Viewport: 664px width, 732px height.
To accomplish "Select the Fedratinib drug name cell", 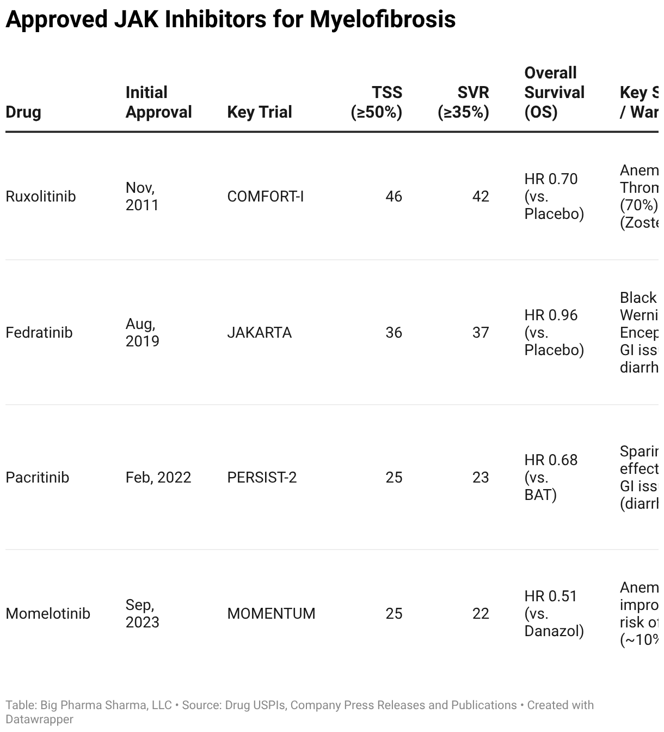I will click(39, 333).
